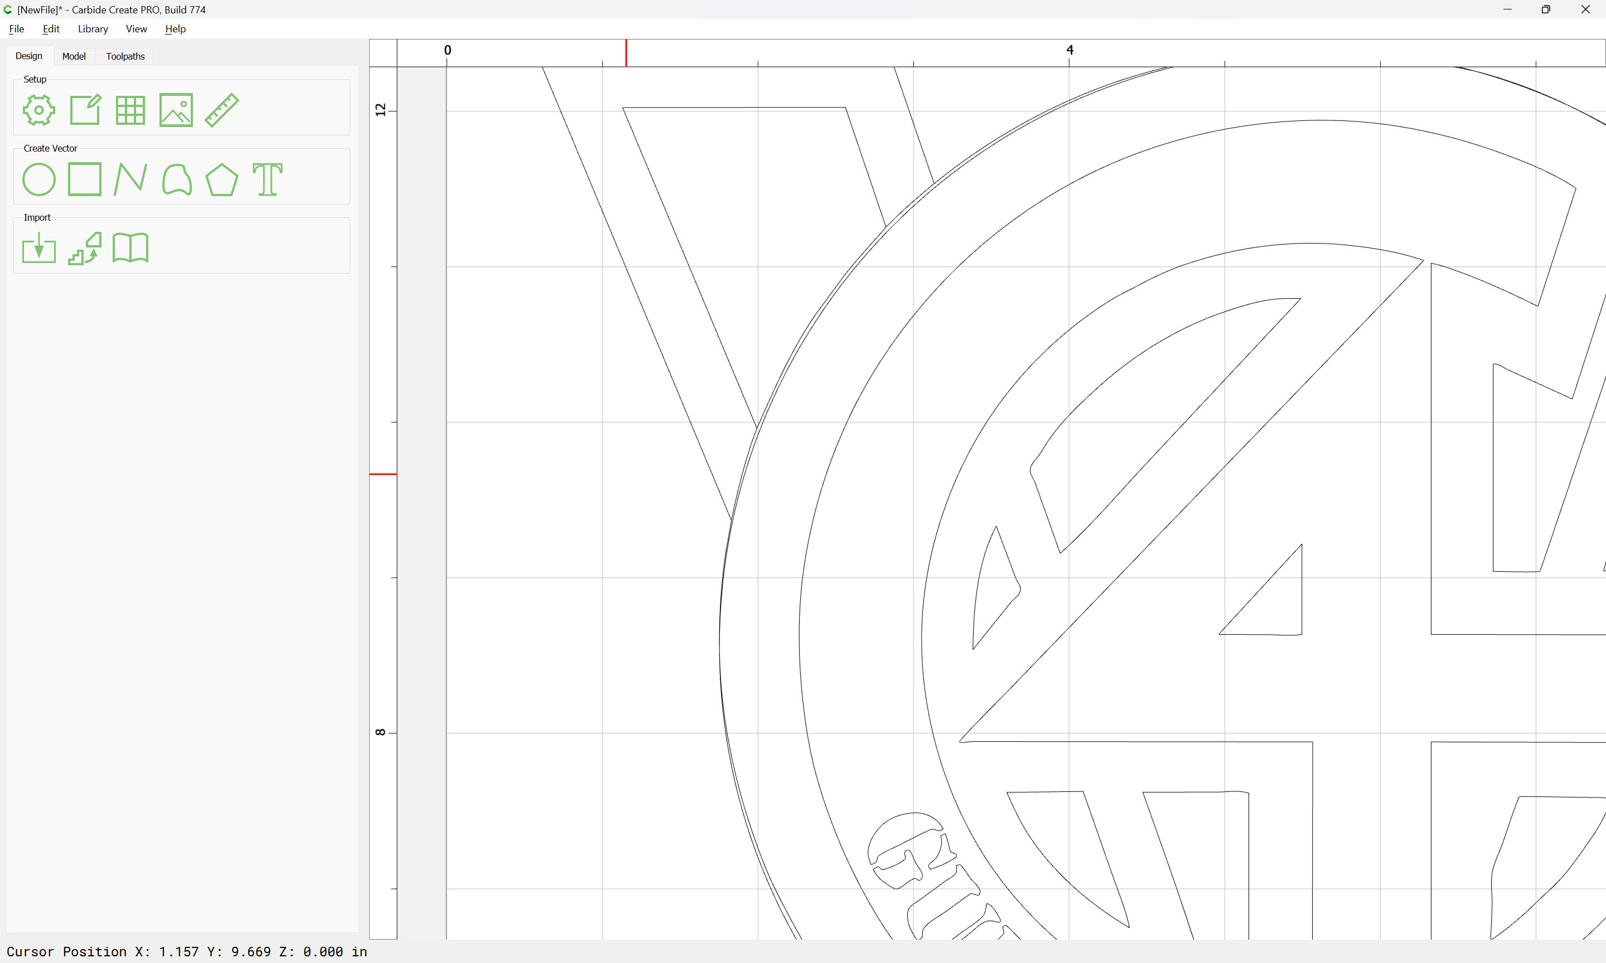The image size is (1606, 963).
Task: Click the Import section label
Action: click(37, 217)
